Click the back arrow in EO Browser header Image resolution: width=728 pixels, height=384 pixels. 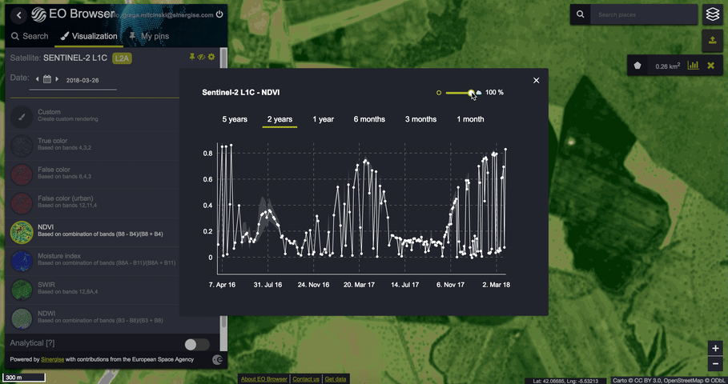[x=18, y=15]
